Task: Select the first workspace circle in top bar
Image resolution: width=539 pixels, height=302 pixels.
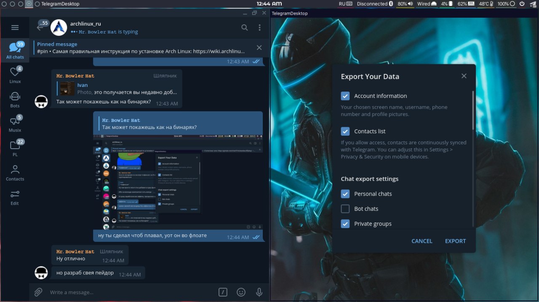Action: pyautogui.click(x=3, y=4)
